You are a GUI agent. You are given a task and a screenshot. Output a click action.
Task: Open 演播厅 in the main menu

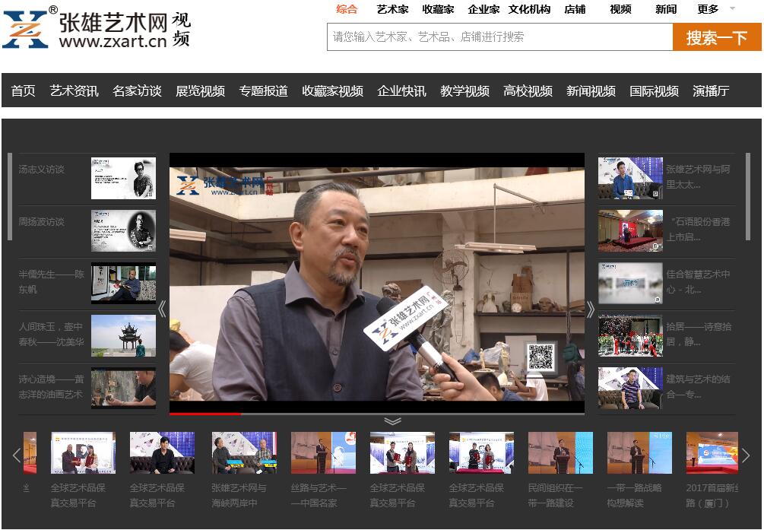pos(711,90)
